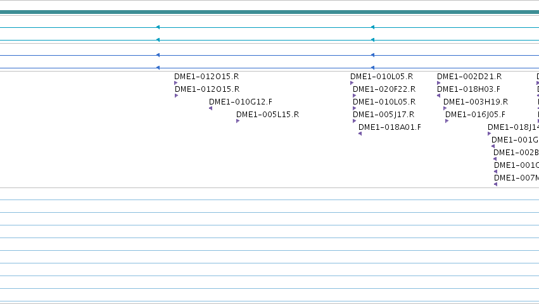Select the arrow marker beneath DME1-020F22.R
Image resolution: width=539 pixels, height=304 pixels.
tap(355, 96)
